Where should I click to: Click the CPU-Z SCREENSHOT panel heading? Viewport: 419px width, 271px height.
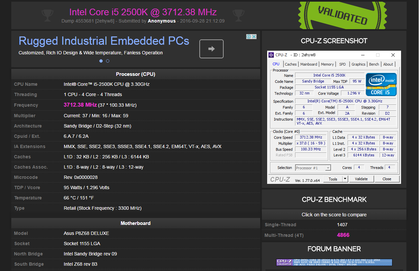pyautogui.click(x=334, y=41)
